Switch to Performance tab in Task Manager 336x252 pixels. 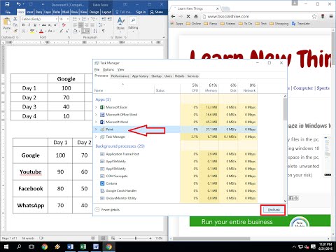pos(120,76)
